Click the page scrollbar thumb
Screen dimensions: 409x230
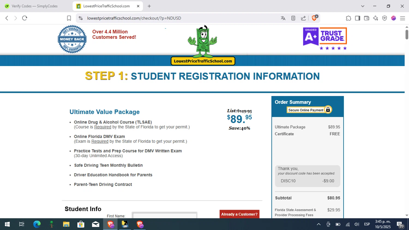(x=407, y=35)
